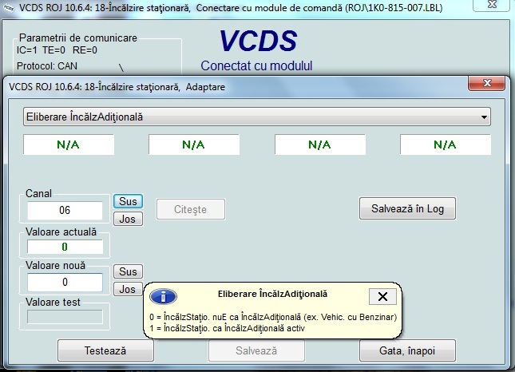This screenshot has height=372, width=515.
Task: Close the Eliberare ÎncălzAdițională tooltip balloon
Action: point(382,296)
